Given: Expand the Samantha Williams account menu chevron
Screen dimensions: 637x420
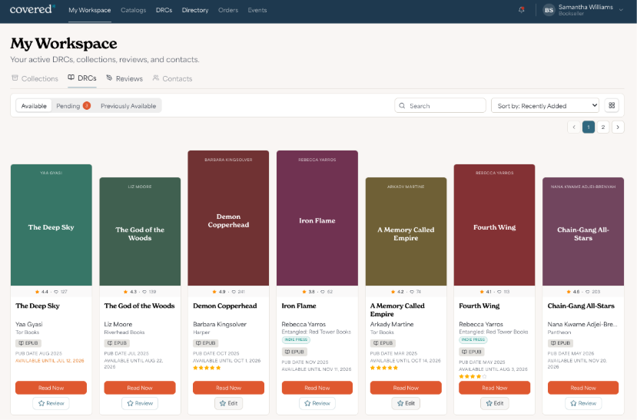Looking at the screenshot, I should (621, 10).
